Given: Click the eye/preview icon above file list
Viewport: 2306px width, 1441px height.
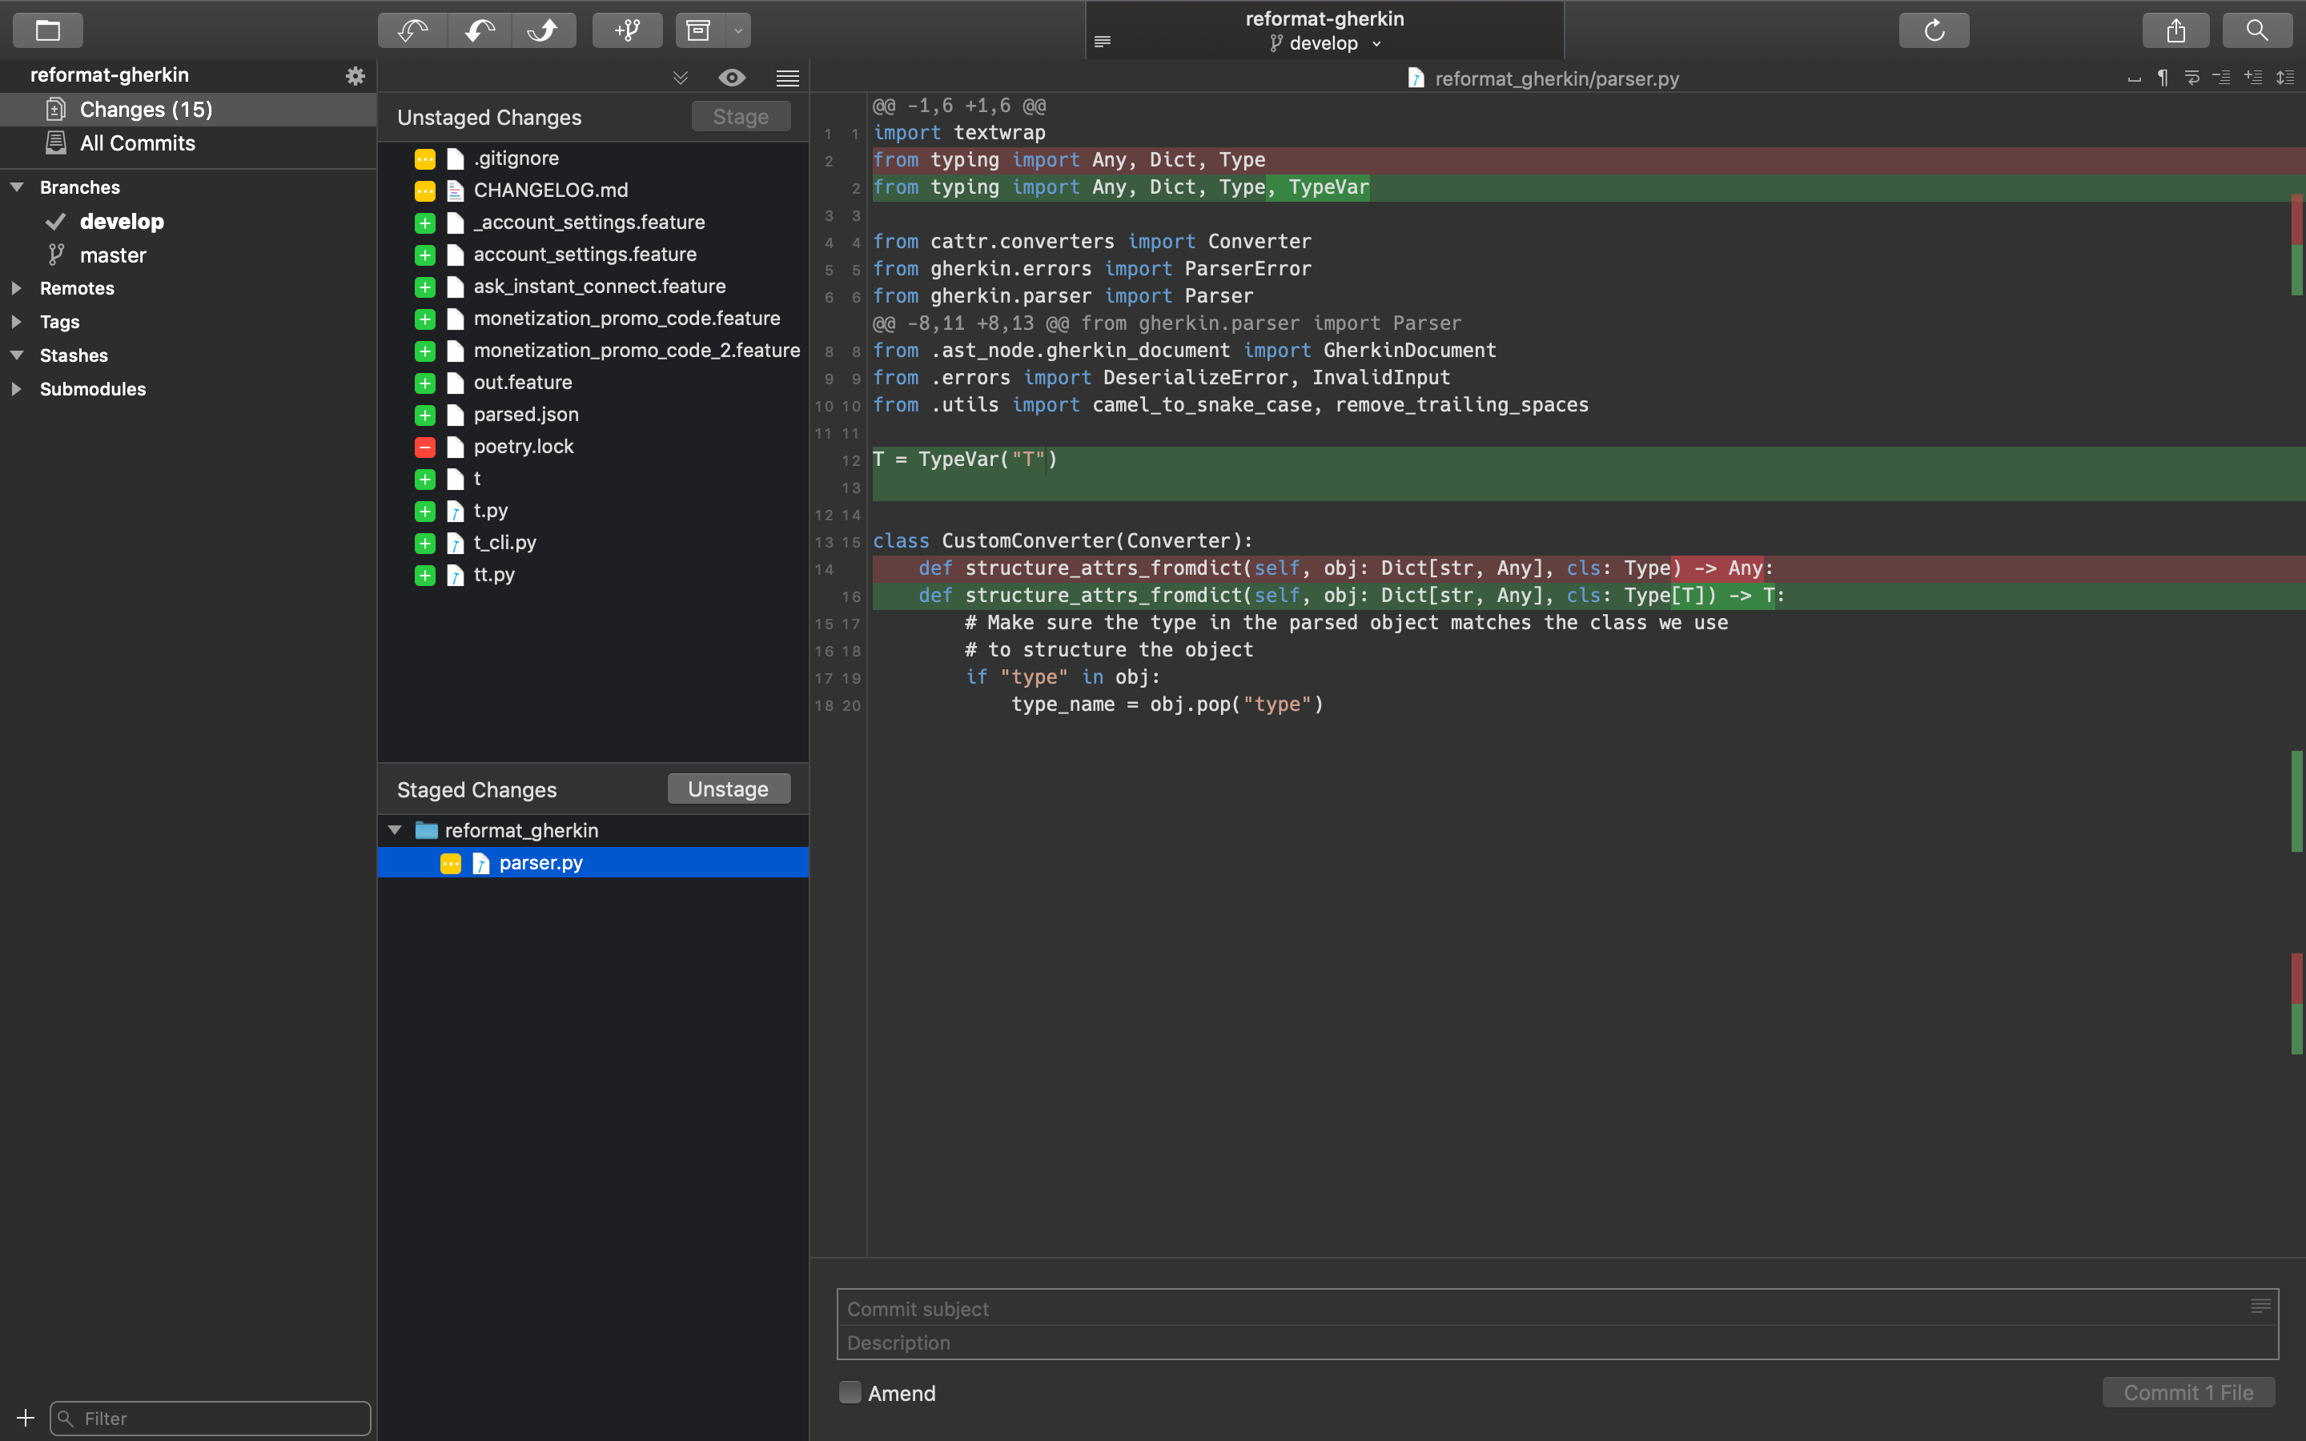Looking at the screenshot, I should click(x=732, y=74).
